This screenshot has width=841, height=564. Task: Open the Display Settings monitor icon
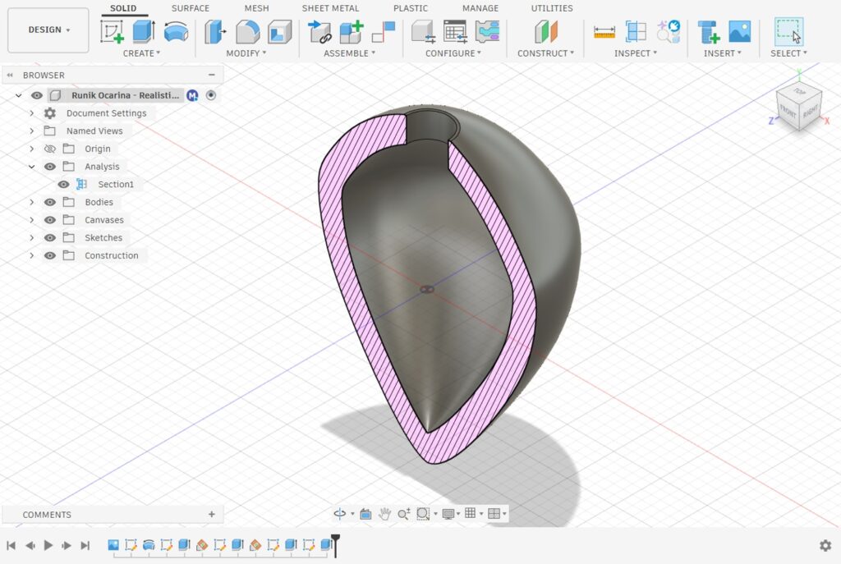coord(448,514)
